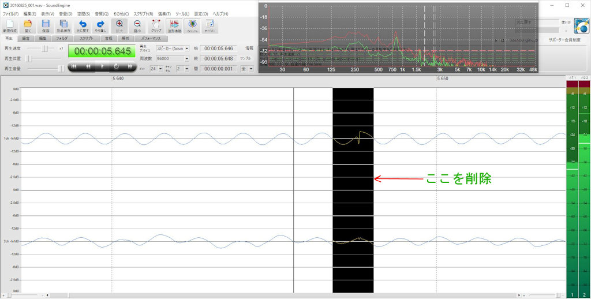This screenshot has width=591, height=299.
Task: Toggle 波形追跡 waveform tracking
Action: [x=174, y=26]
